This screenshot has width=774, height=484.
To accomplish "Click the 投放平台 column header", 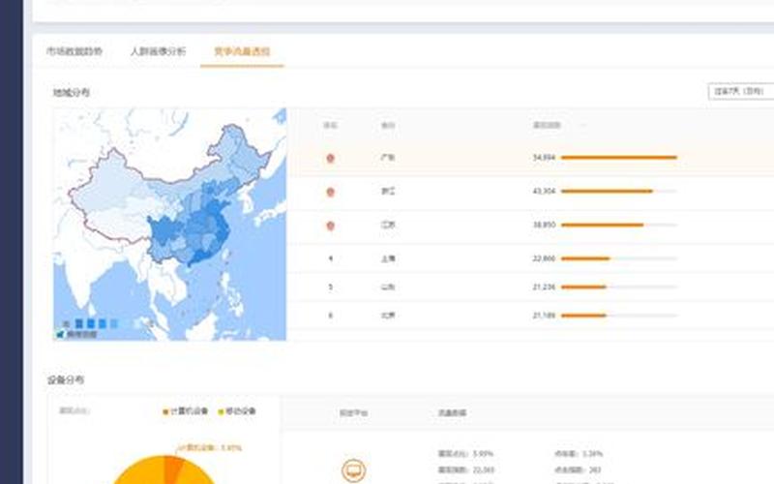I will click(x=353, y=413).
